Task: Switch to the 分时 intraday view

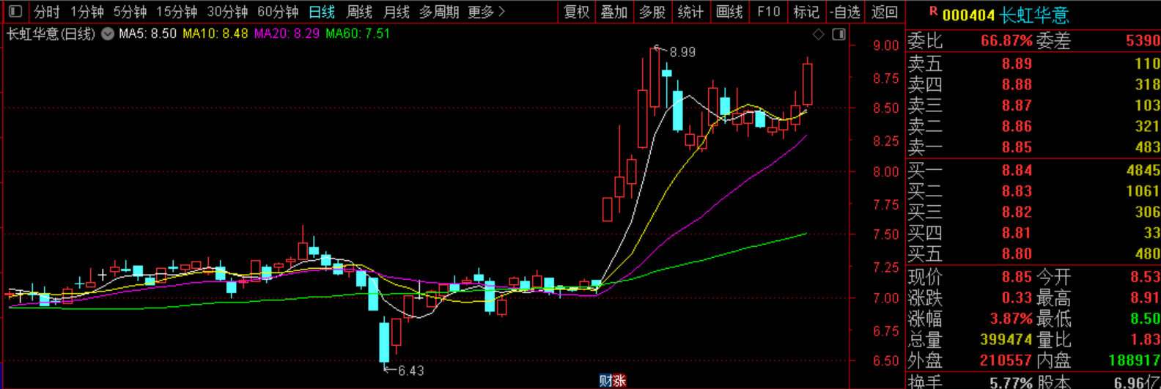Action: pos(47,12)
